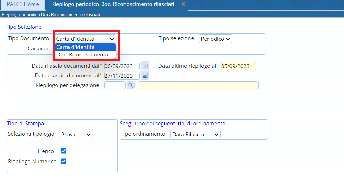The width and height of the screenshot is (344, 196).
Task: Choose Carta d'Identità from the list
Action: click(85, 47)
